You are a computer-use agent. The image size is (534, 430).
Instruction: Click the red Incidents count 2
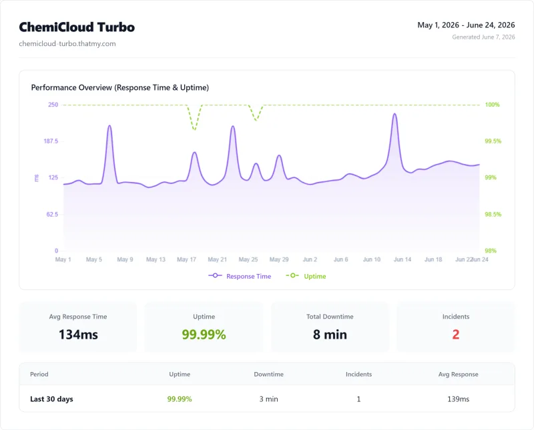point(456,335)
